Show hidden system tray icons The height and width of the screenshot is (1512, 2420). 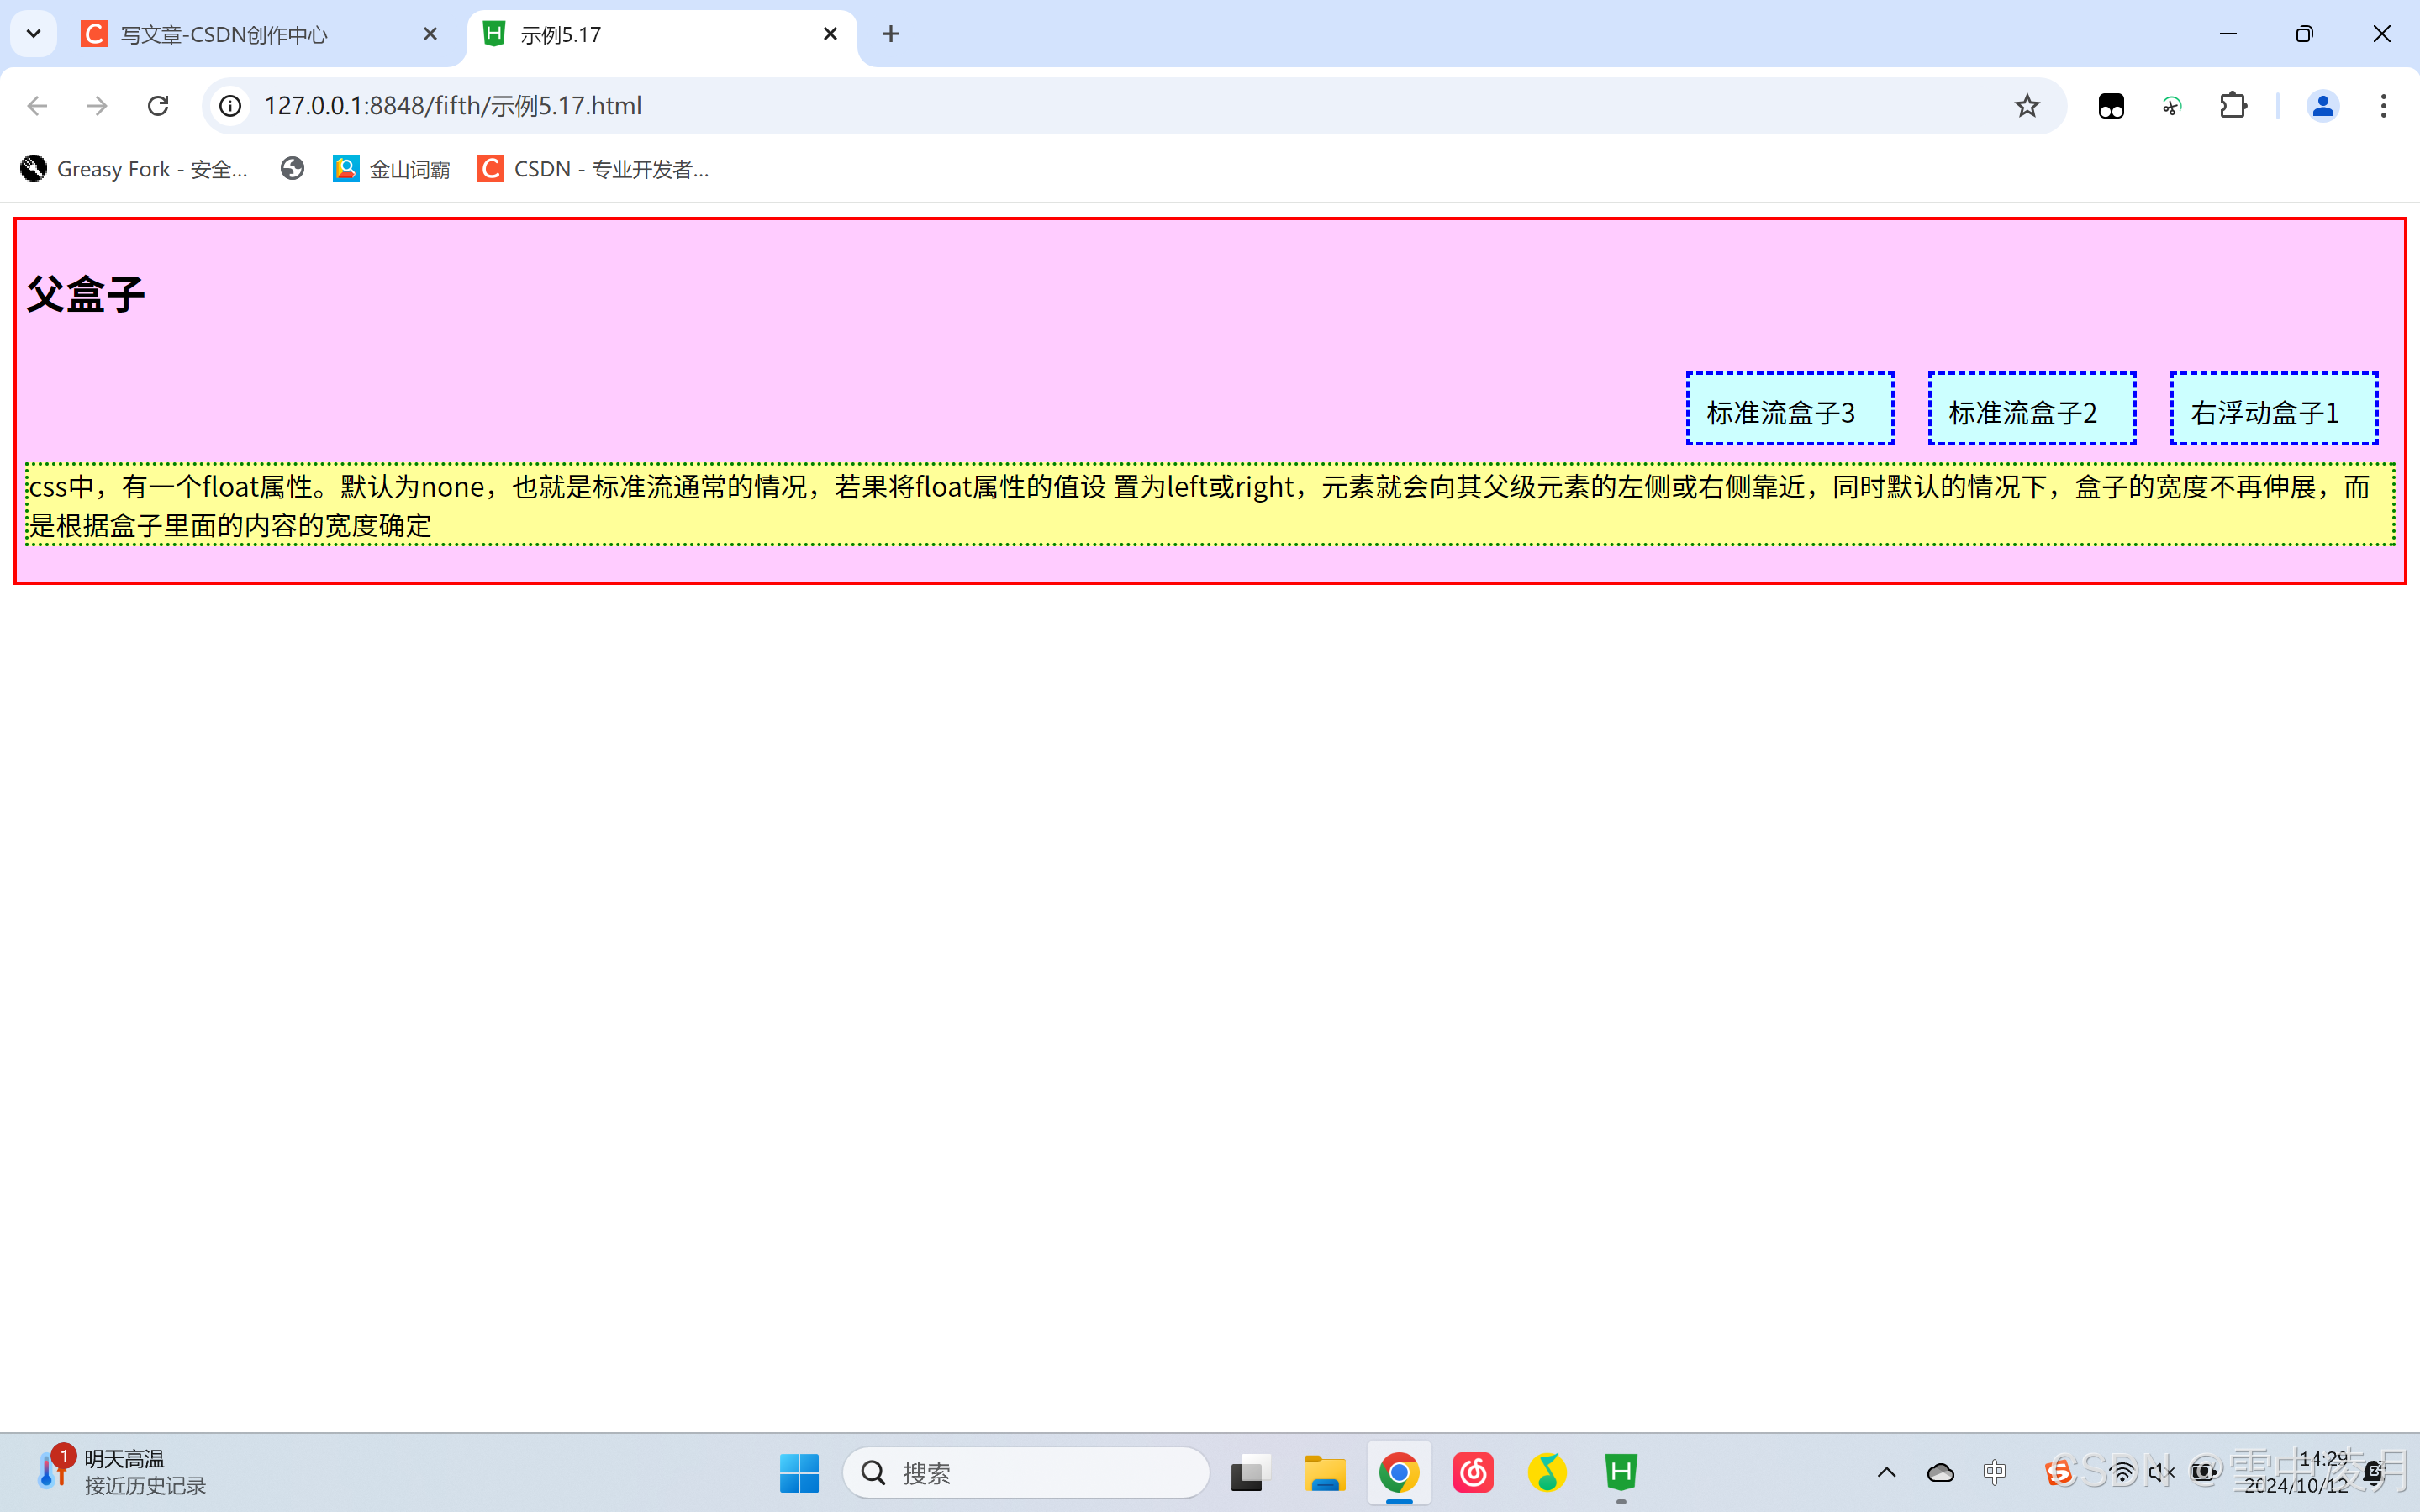1886,1472
